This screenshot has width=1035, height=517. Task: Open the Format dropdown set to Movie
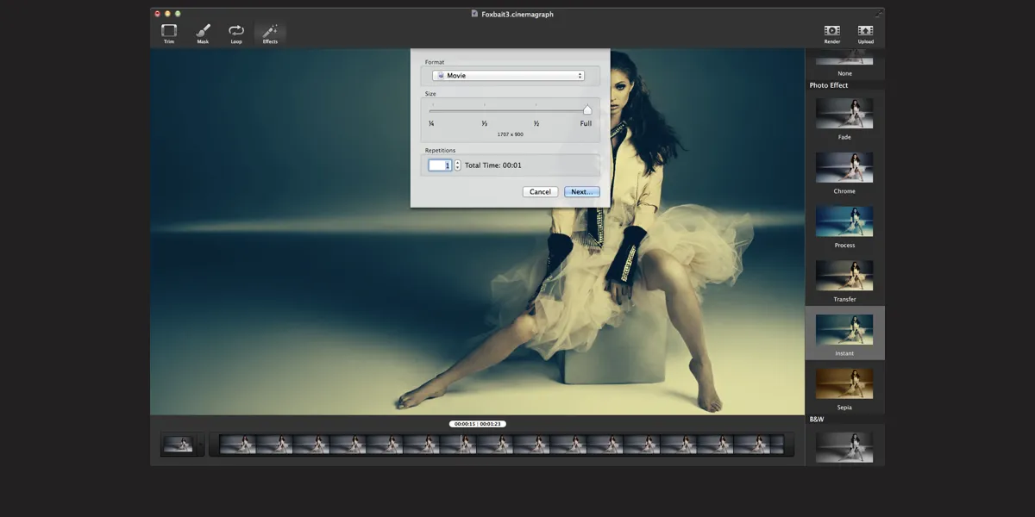[508, 76]
